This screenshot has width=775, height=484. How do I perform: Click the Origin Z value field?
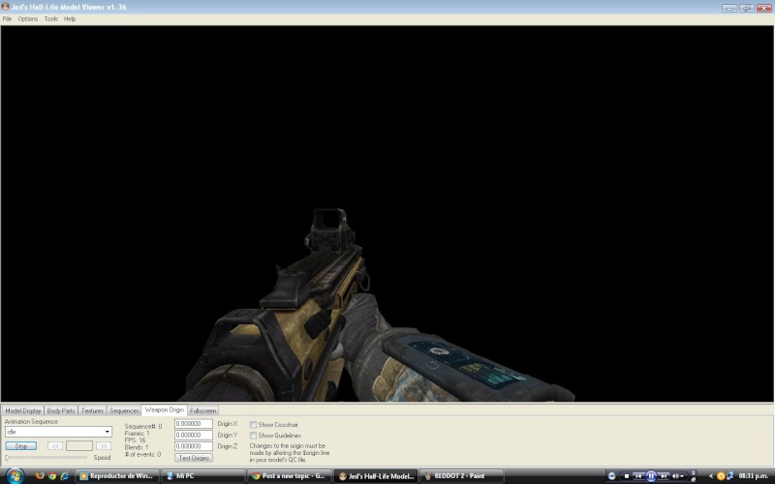193,446
